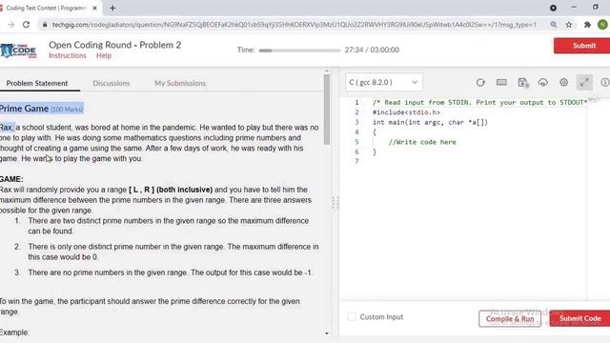The width and height of the screenshot is (610, 343).
Task: Click the 'int main(int argc, char *a[])' line
Action: click(x=430, y=122)
